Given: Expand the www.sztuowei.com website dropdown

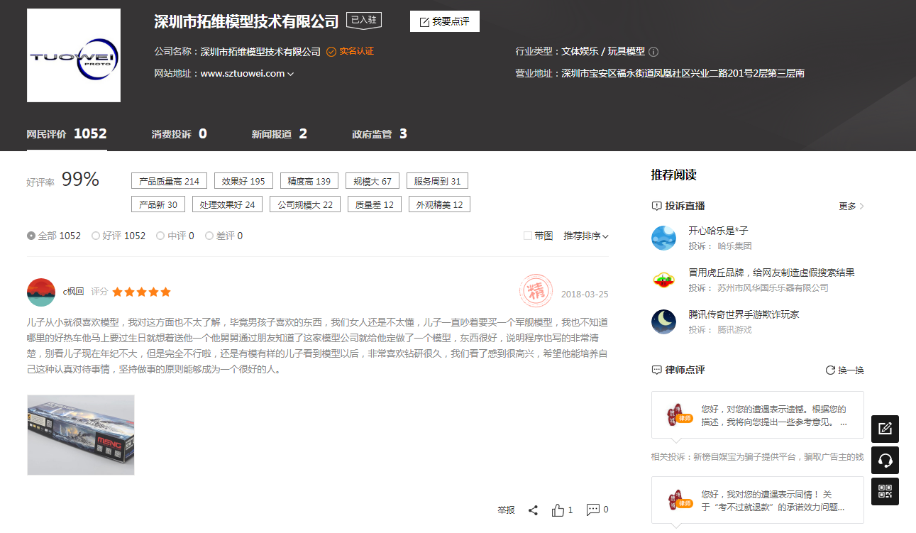Looking at the screenshot, I should click(292, 72).
